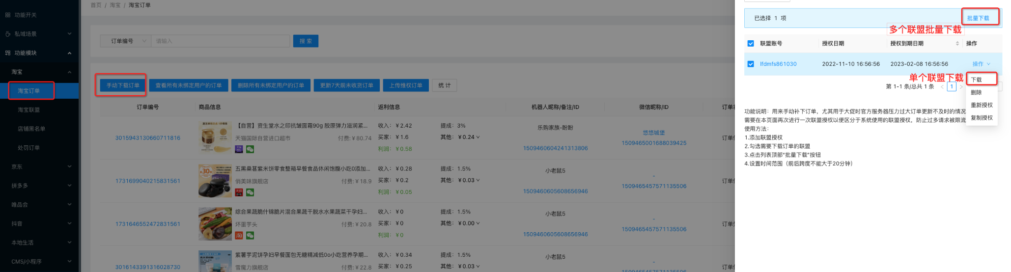Select 重新授权 from the 操作 menu
This screenshot has height=272, width=1011.
[982, 105]
